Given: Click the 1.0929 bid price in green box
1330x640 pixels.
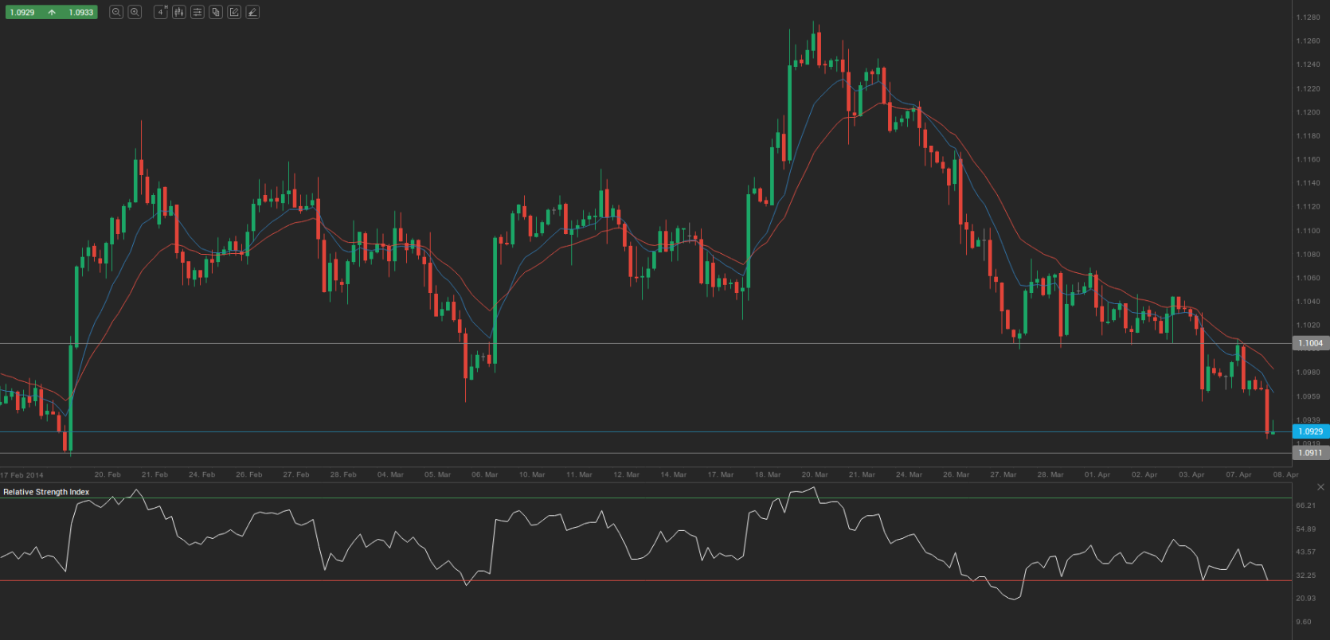Looking at the screenshot, I should coord(22,13).
